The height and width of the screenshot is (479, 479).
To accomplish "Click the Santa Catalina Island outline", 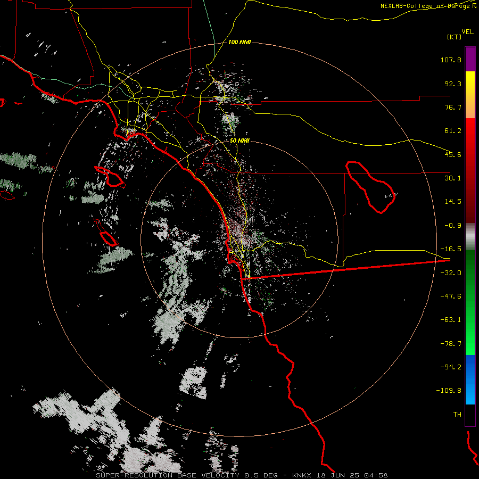I will pos(110,177).
